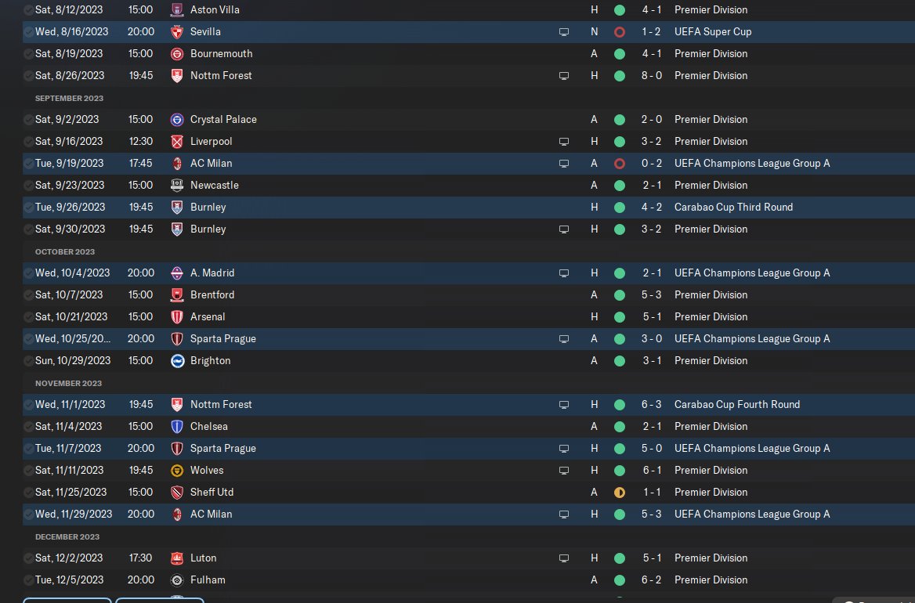
Task: Click the Brighton club badge icon
Action: coord(177,361)
